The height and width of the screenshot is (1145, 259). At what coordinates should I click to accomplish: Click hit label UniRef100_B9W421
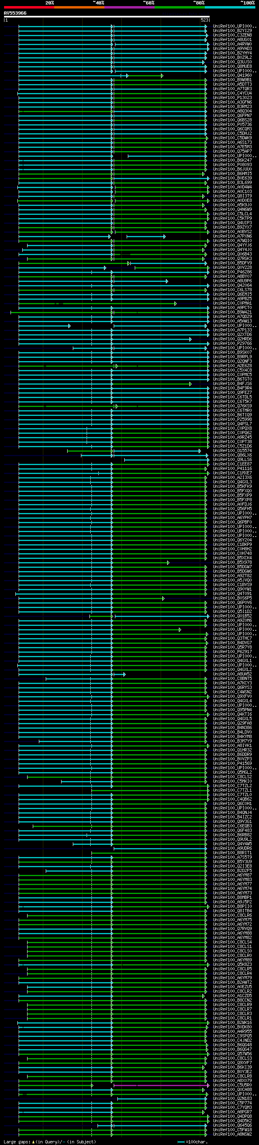232,312
